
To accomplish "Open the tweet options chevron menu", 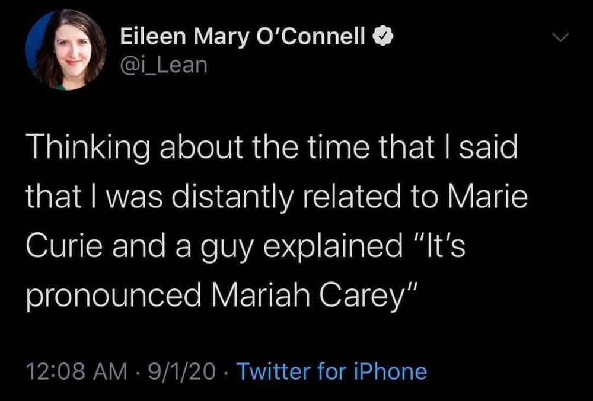I will [560, 37].
